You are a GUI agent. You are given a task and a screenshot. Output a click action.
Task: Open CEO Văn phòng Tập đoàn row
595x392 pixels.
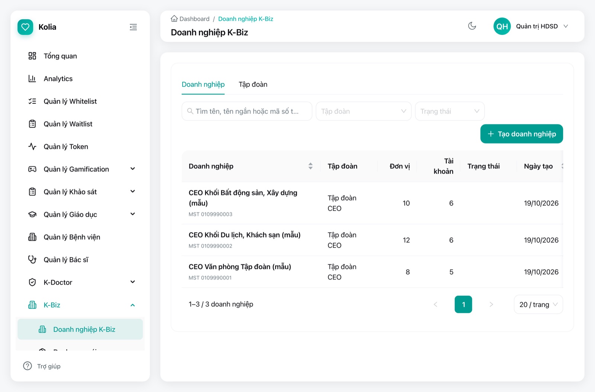(372, 272)
